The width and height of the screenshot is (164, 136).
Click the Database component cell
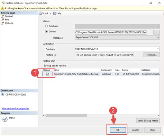tap(106, 74)
